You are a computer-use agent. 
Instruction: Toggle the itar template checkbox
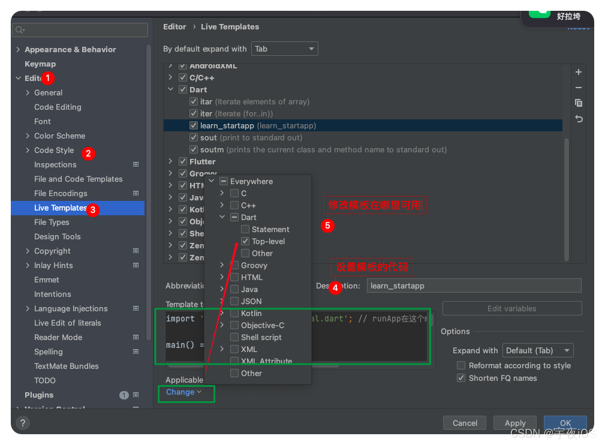[194, 101]
